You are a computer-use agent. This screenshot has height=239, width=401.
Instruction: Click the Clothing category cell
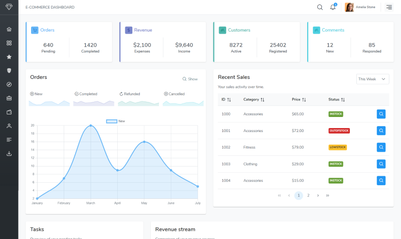[x=250, y=164]
